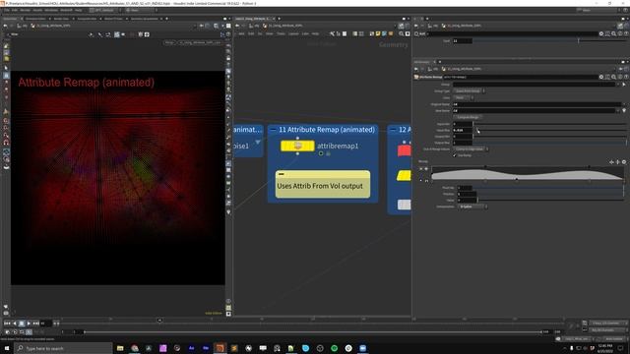630x354 pixels.
Task: Open After Effects from taskbar
Action: pyautogui.click(x=192, y=348)
